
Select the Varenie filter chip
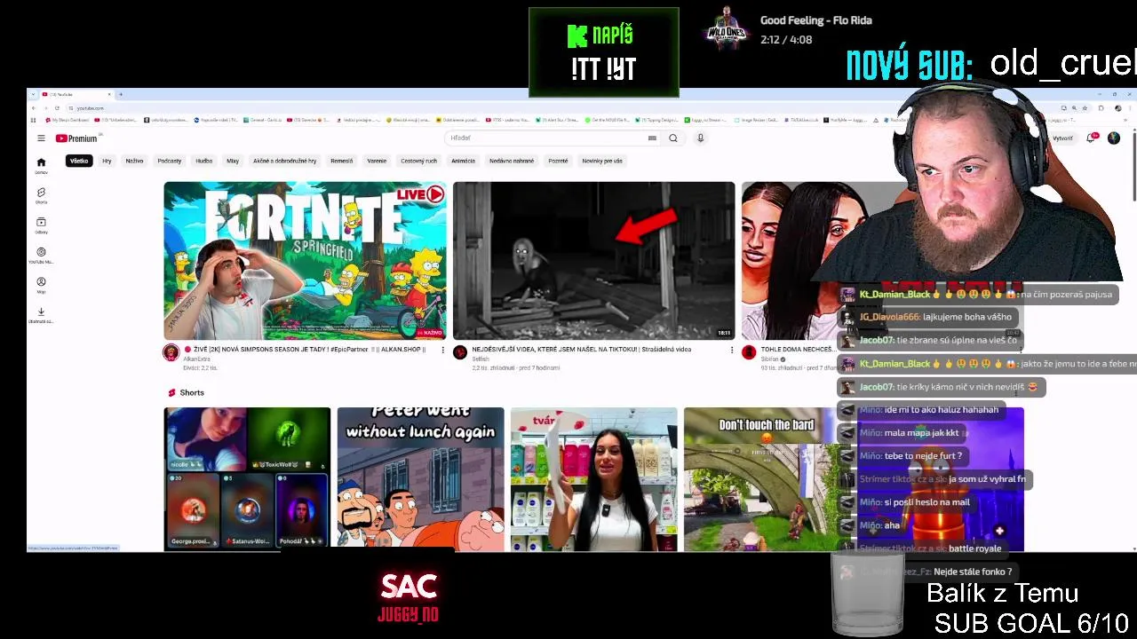pyautogui.click(x=377, y=162)
